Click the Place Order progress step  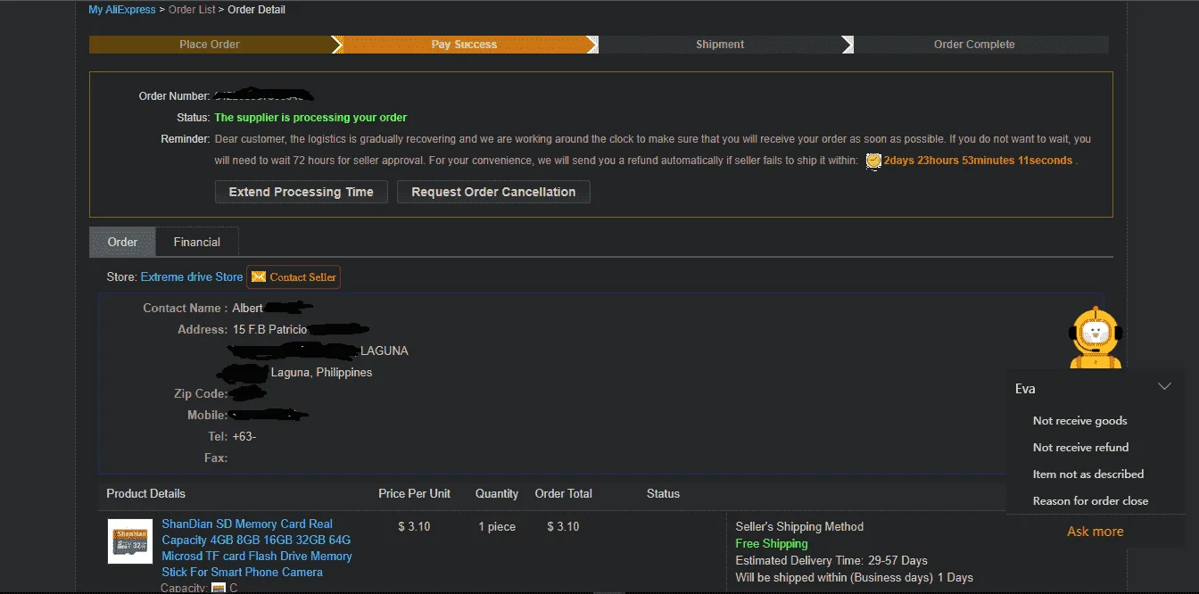pos(210,45)
